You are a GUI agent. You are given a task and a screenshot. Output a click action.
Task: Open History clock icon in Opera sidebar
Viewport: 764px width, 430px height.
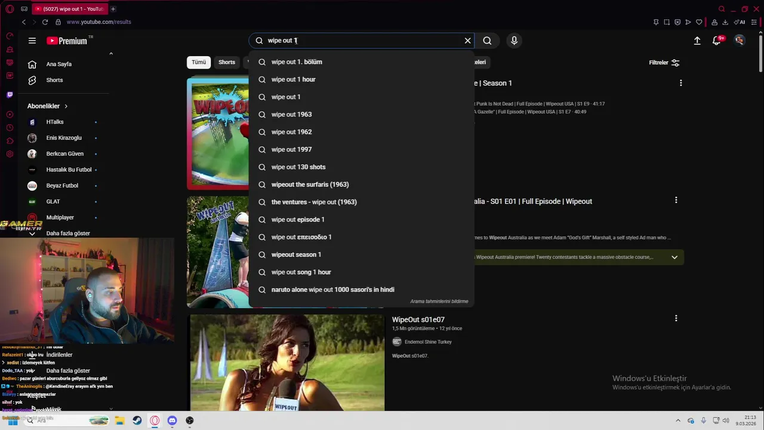coord(10,128)
